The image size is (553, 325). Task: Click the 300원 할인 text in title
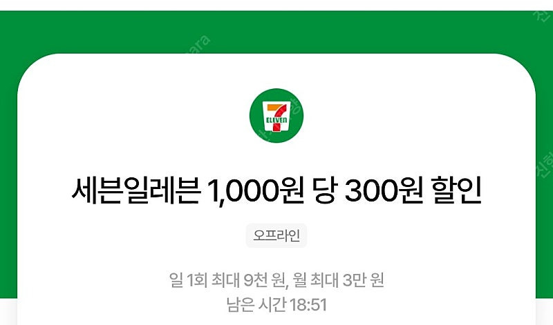(x=413, y=191)
